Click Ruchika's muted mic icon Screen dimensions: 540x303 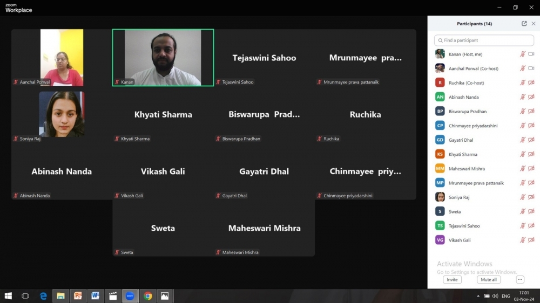[x=523, y=82]
